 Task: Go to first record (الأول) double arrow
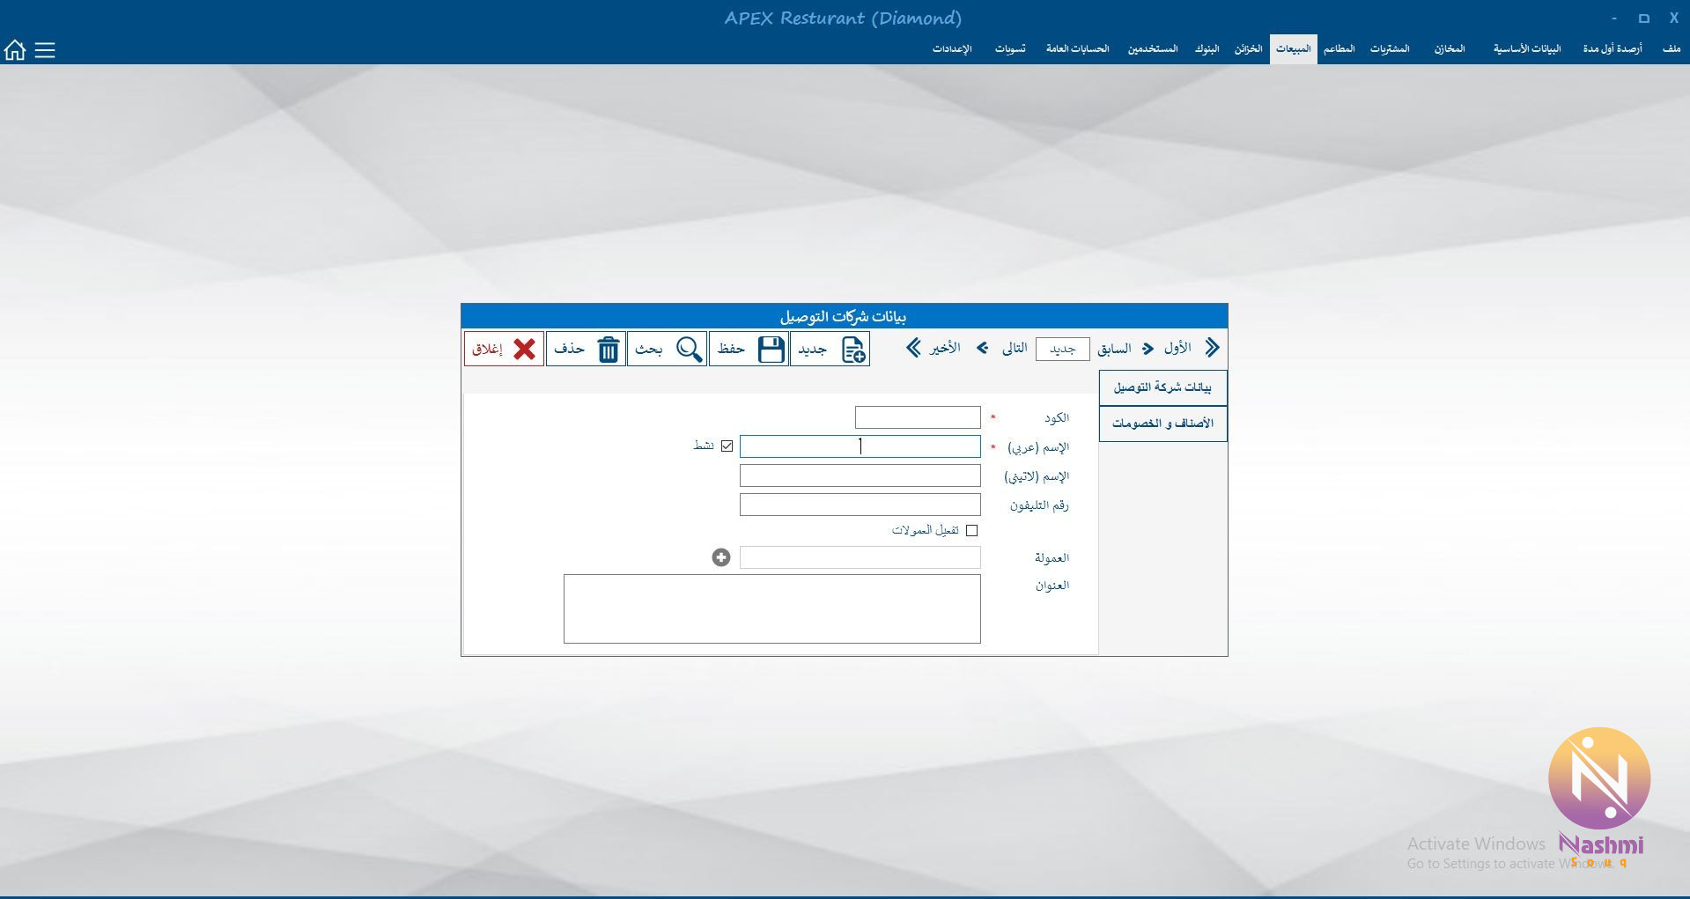[1212, 349]
